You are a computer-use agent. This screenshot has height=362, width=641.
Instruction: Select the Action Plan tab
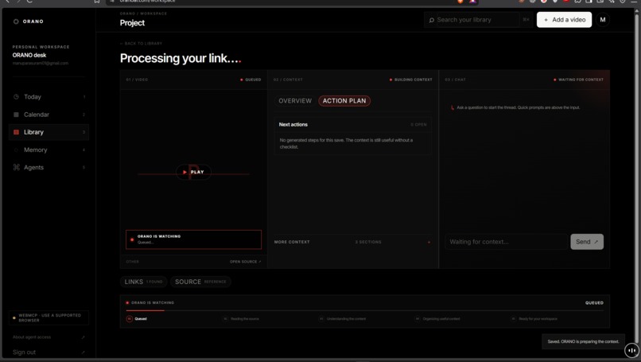point(344,101)
